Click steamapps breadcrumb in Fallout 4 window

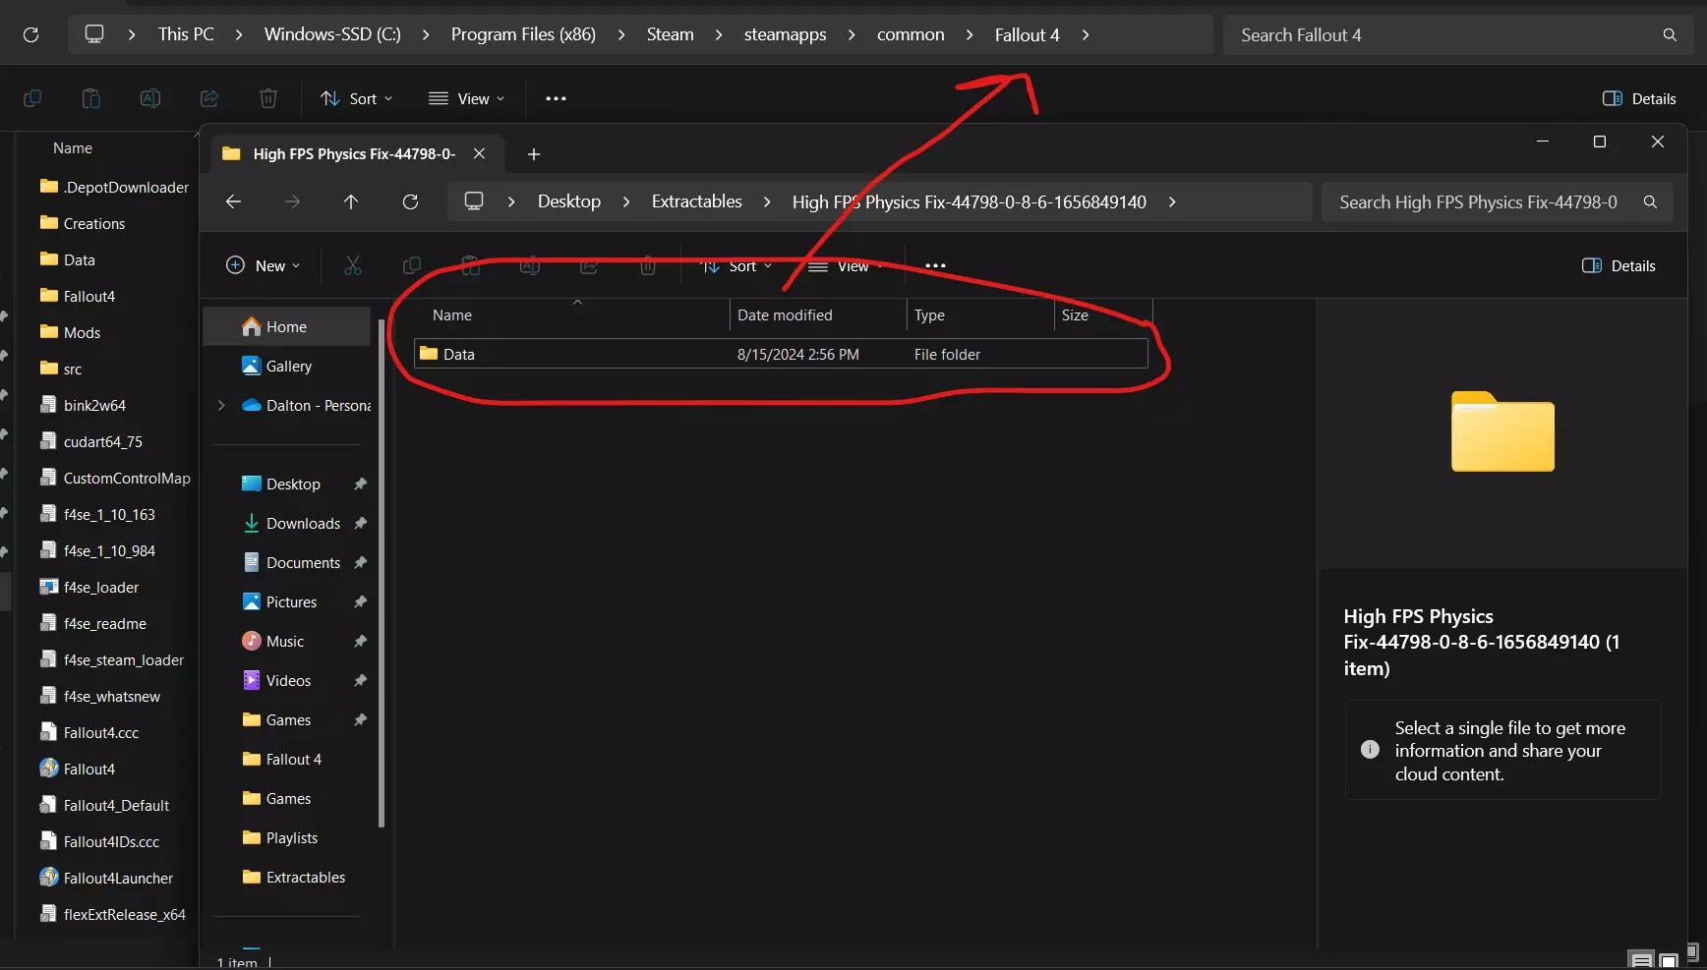(786, 34)
